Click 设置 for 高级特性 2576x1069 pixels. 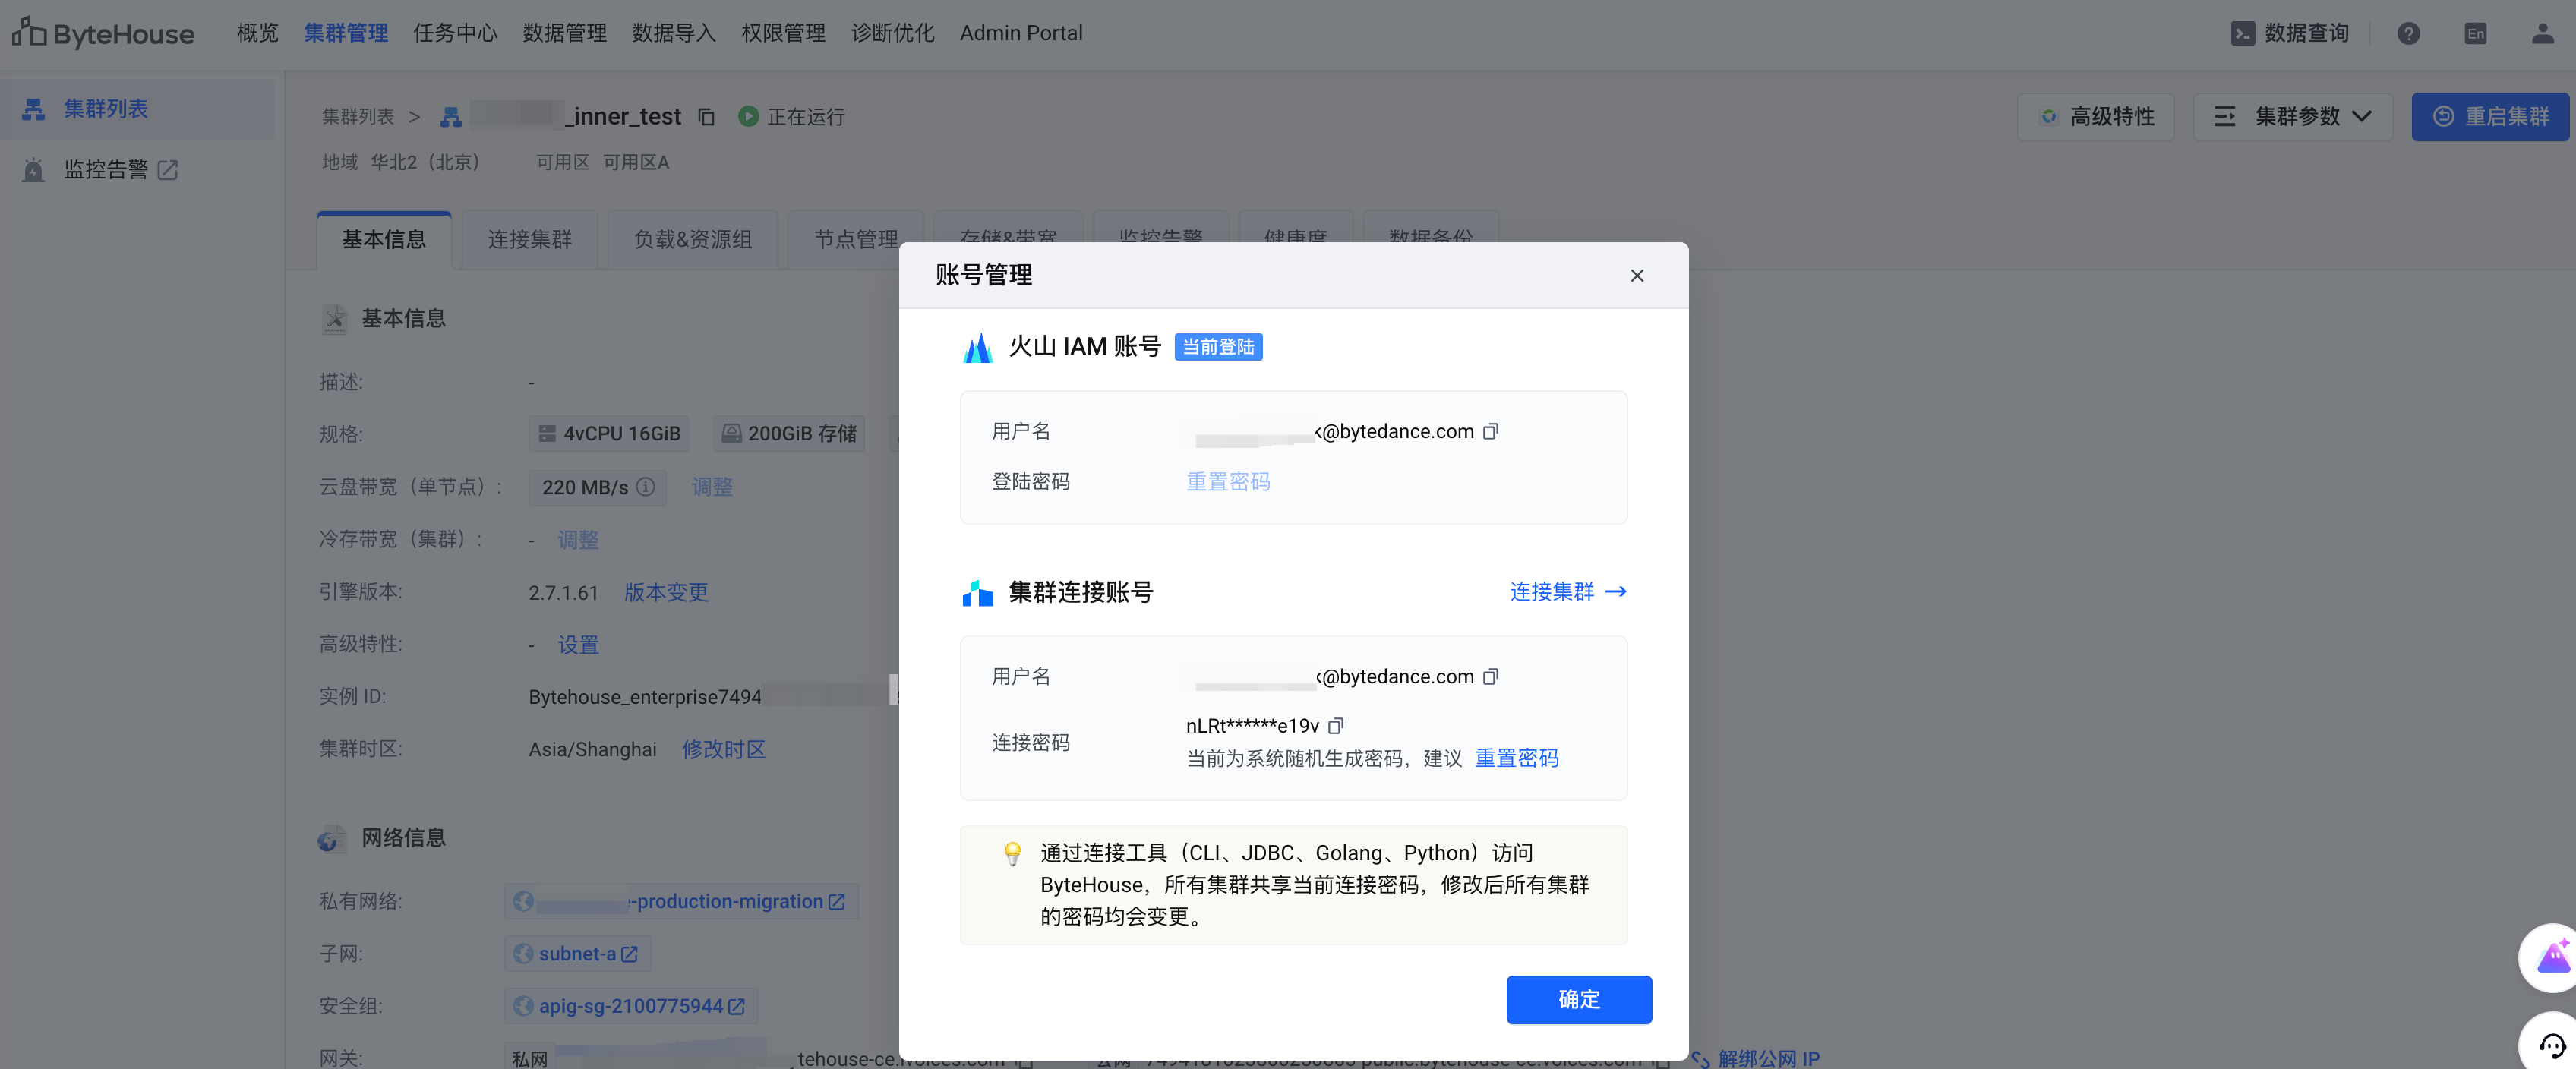[578, 645]
